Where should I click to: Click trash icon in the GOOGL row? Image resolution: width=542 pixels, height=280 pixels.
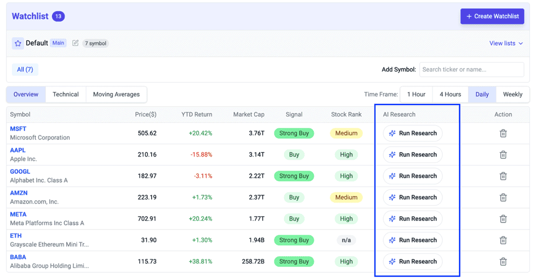(x=503, y=176)
